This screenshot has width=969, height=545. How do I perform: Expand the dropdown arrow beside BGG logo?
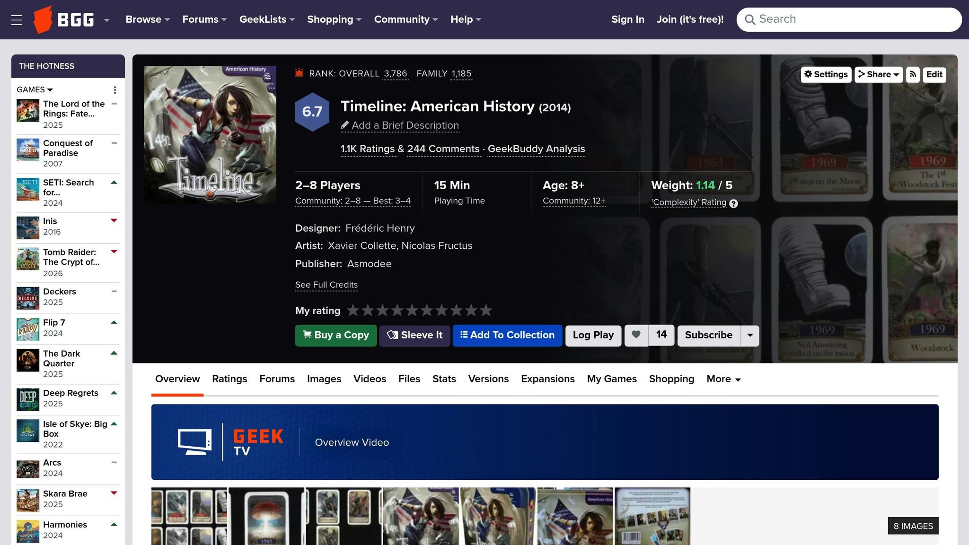pos(106,20)
